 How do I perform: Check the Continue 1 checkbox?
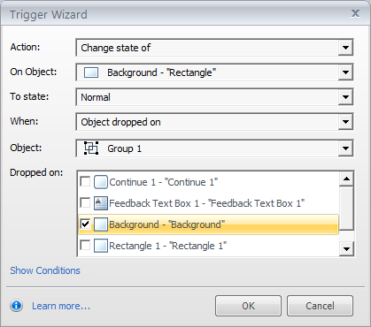85,181
